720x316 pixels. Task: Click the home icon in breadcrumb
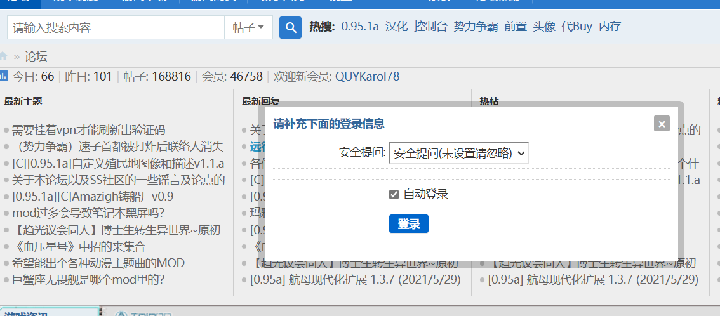point(3,56)
